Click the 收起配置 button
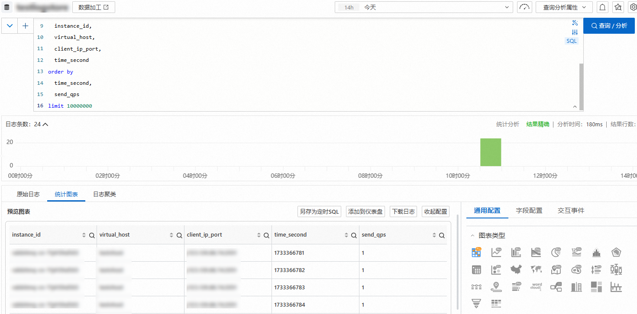637x314 pixels. click(x=436, y=211)
